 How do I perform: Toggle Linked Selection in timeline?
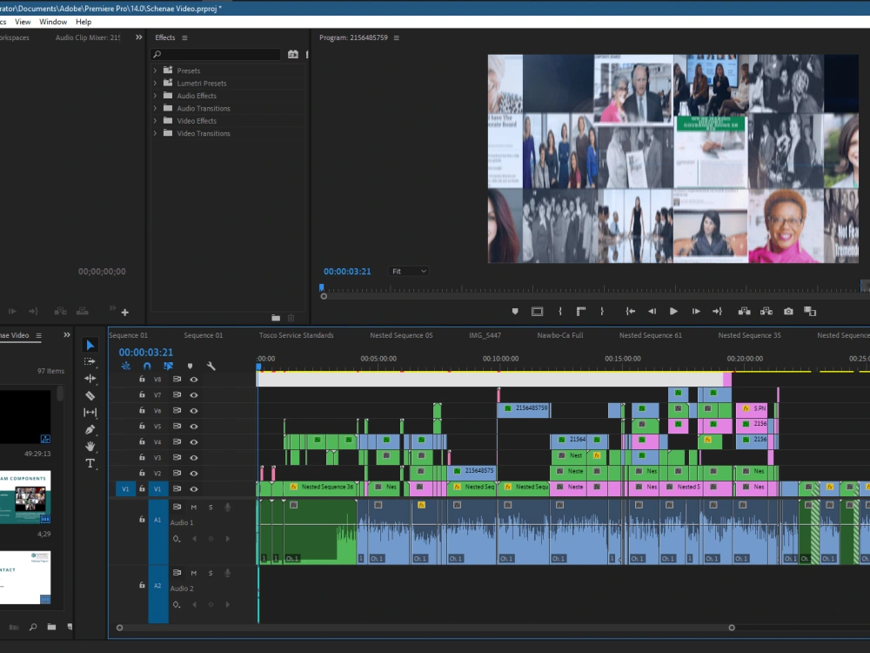[x=168, y=366]
